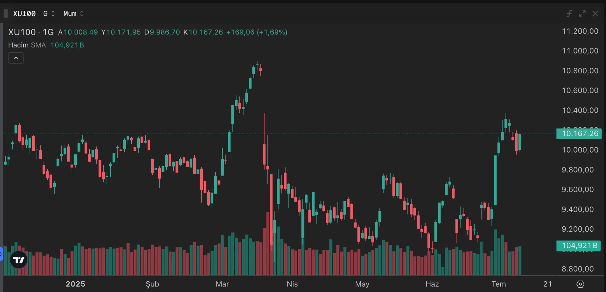Click the SMA value 104,921 B in legend
Viewport: 606px width, 292px height.
(x=67, y=45)
